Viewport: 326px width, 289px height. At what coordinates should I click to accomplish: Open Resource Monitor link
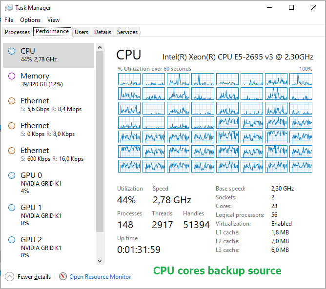click(100, 277)
